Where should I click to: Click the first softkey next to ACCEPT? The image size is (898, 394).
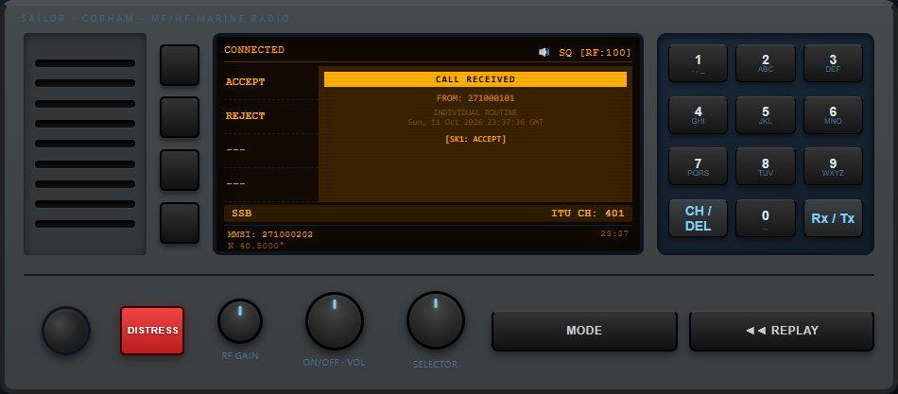click(x=180, y=65)
